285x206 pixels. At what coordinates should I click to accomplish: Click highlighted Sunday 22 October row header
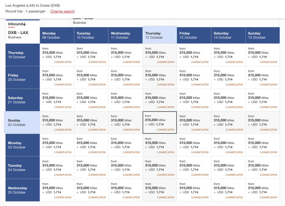pos(22,123)
